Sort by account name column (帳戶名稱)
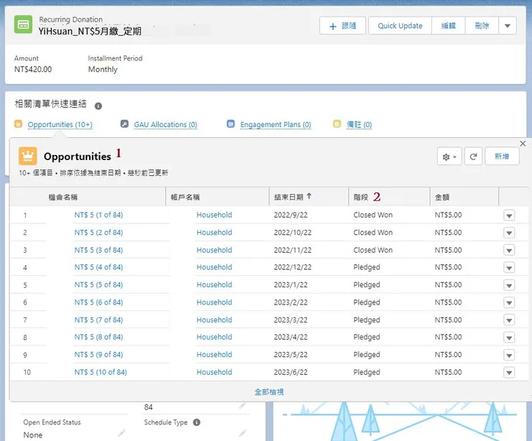 (185, 197)
